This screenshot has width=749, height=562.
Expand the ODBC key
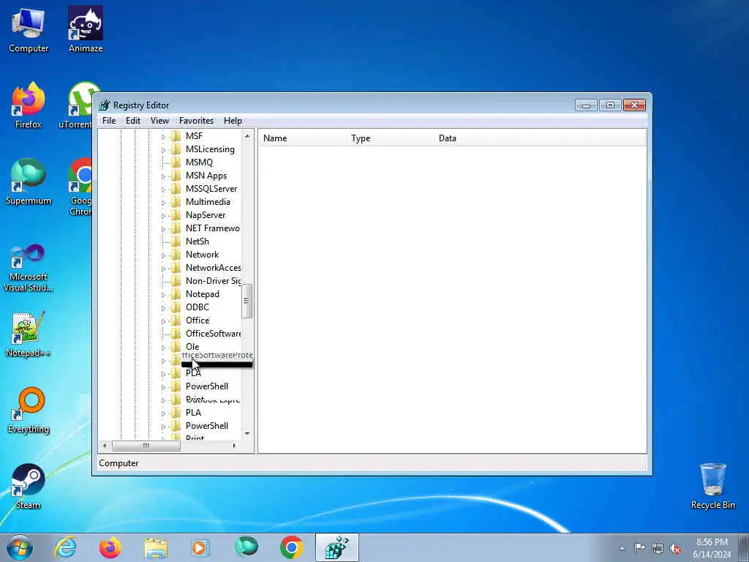[x=163, y=308]
